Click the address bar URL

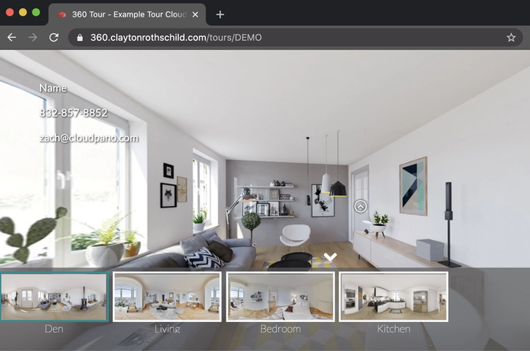pos(176,38)
